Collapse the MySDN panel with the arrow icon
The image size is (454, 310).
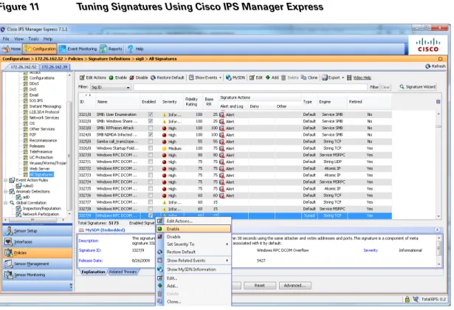click(x=437, y=230)
